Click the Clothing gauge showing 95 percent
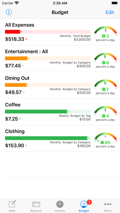The width and height of the screenshot is (120, 213). pos(105,140)
